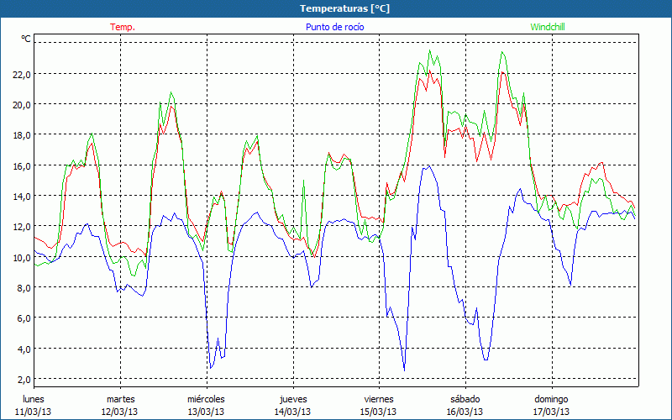Viewport: 672px width, 420px height.
Task: Select the viernes day label
Action: pos(379,399)
